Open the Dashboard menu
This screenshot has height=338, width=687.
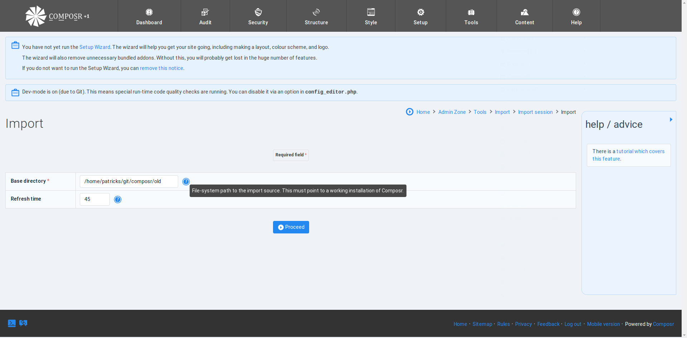pos(149,16)
